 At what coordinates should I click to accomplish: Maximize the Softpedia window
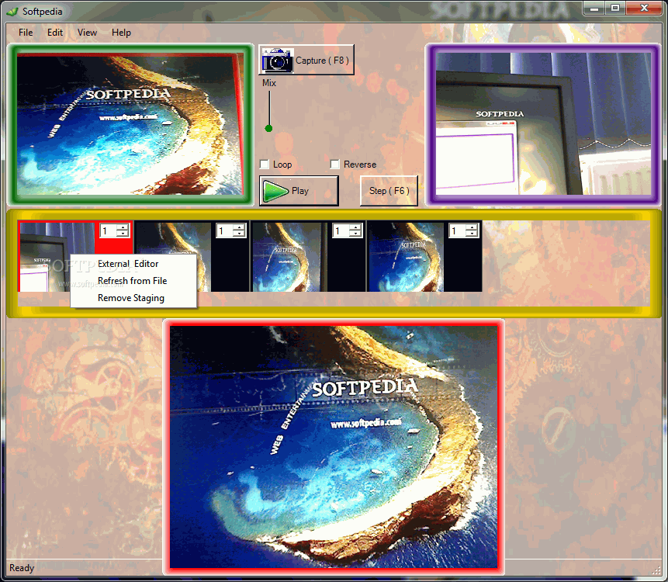[615, 8]
